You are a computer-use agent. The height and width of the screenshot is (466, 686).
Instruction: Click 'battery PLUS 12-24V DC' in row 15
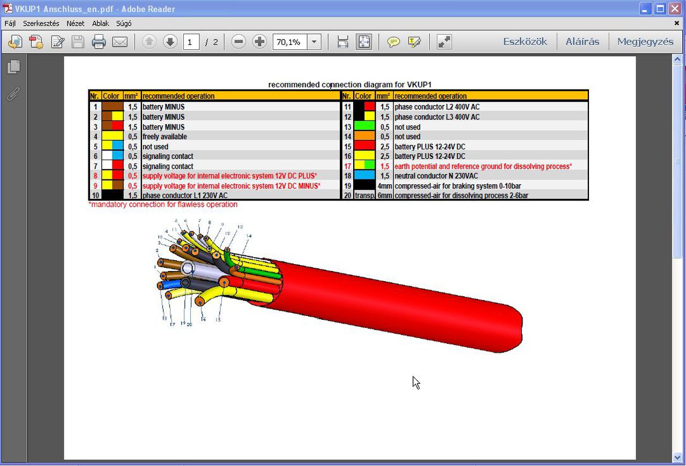(430, 147)
